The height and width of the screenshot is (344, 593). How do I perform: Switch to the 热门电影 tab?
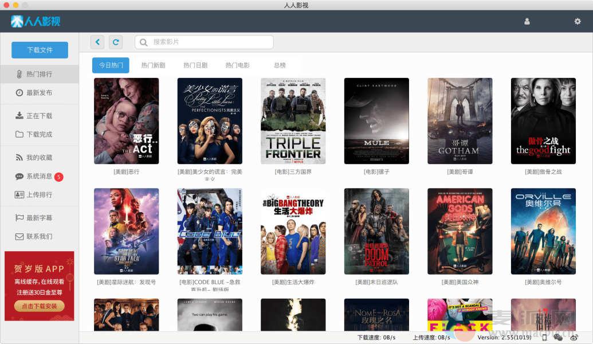coord(237,65)
